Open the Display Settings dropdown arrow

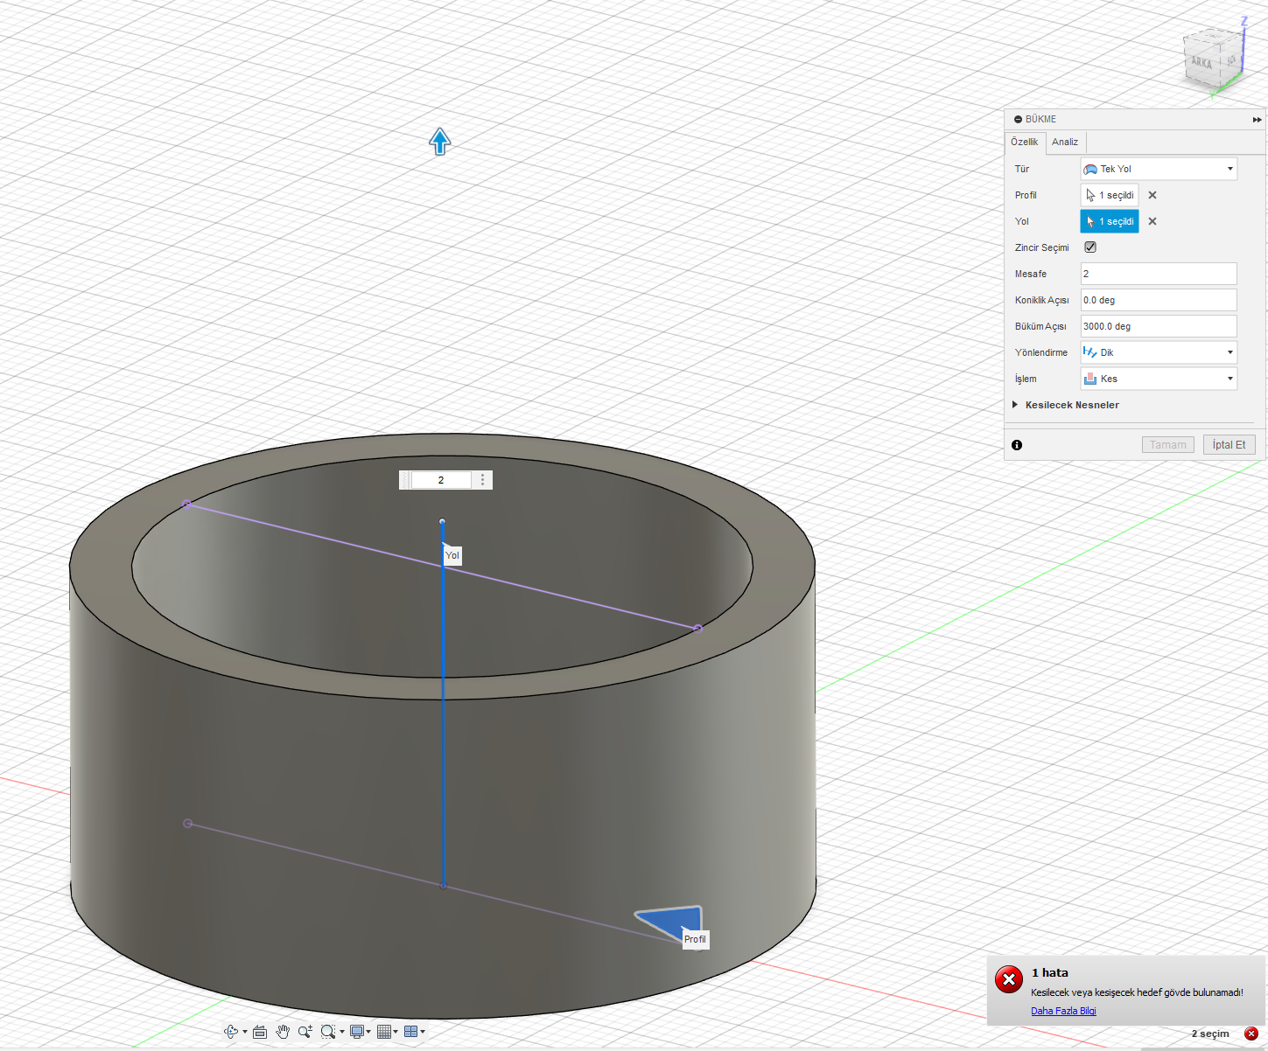tap(368, 1032)
